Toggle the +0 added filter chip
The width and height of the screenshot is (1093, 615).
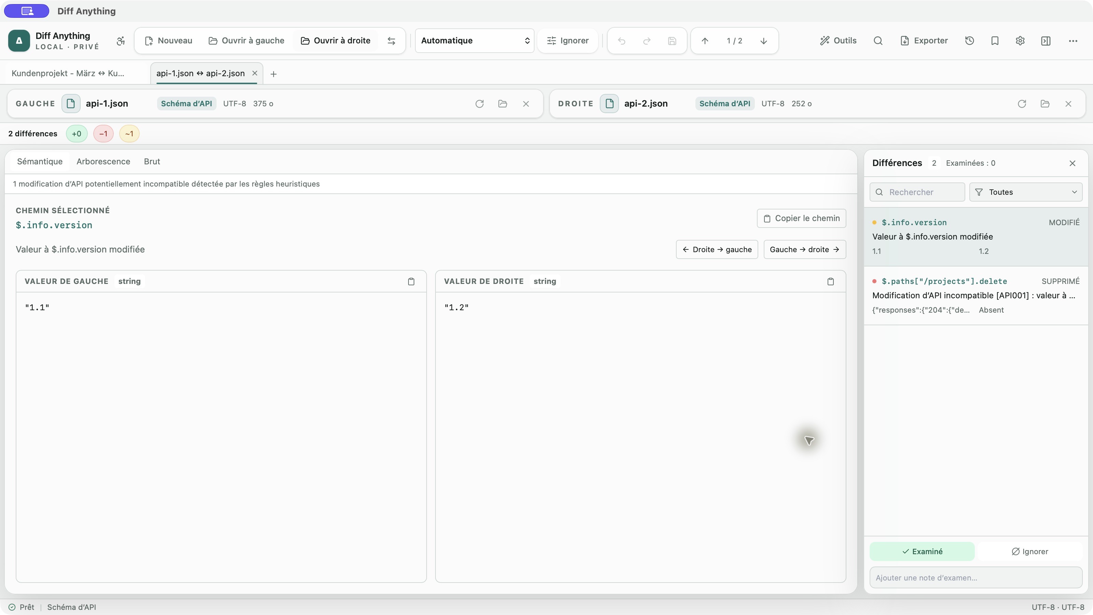(x=77, y=134)
